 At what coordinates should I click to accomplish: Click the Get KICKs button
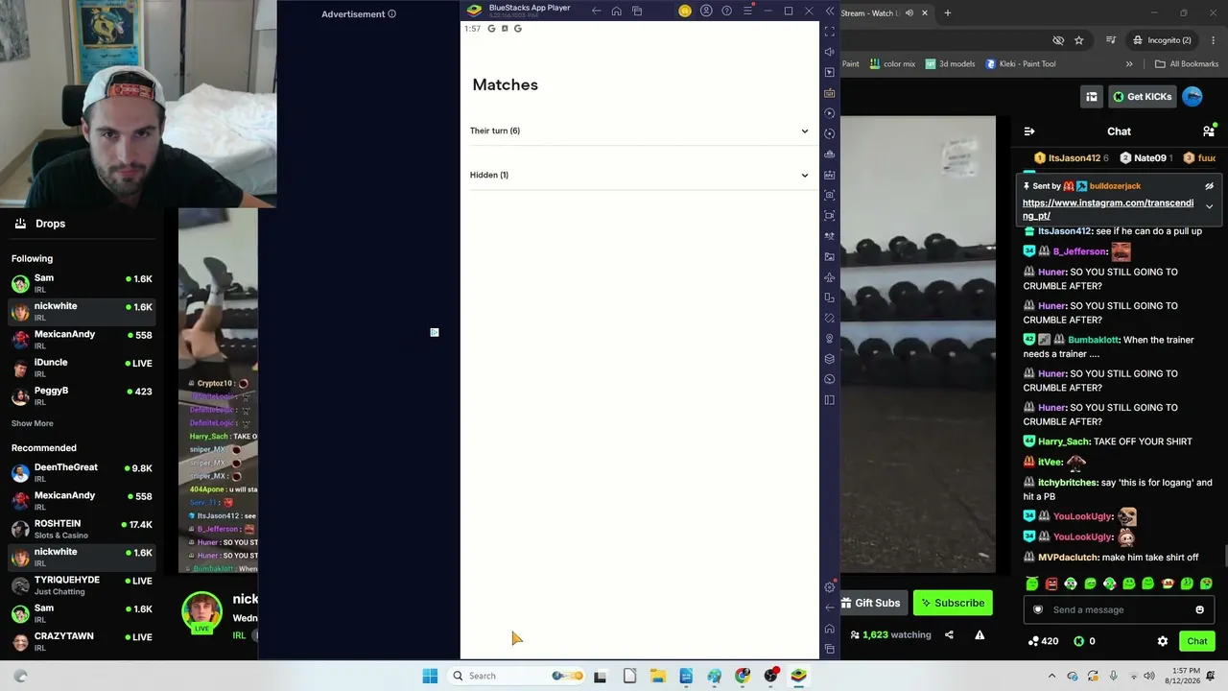[1143, 96]
